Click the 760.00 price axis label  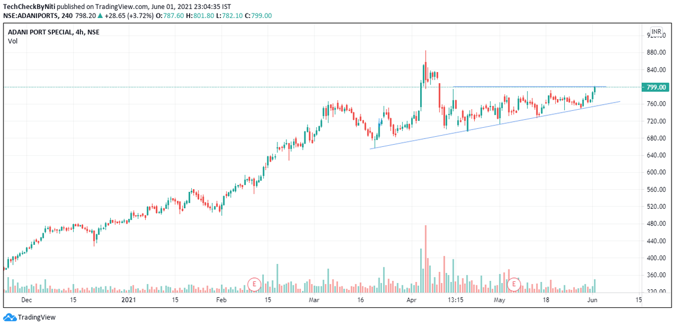(656, 104)
